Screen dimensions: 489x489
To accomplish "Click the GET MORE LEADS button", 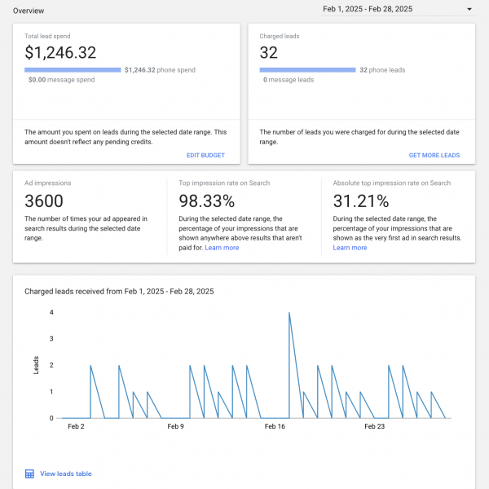I will (434, 155).
